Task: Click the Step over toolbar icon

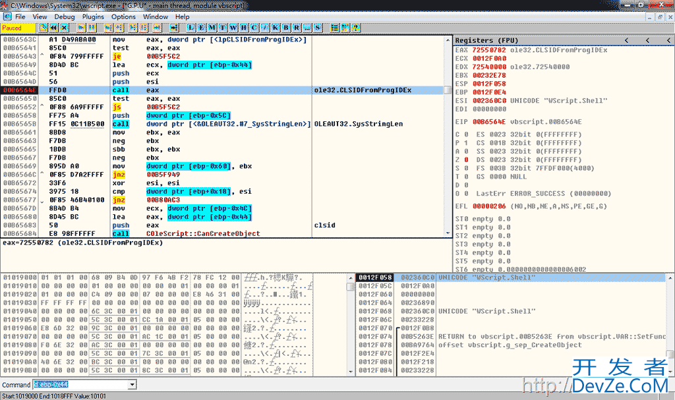Action: 119,28
